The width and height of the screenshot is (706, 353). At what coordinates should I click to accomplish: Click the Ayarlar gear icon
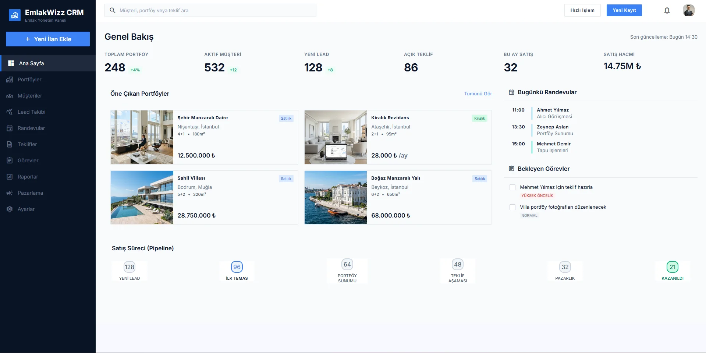[10, 209]
